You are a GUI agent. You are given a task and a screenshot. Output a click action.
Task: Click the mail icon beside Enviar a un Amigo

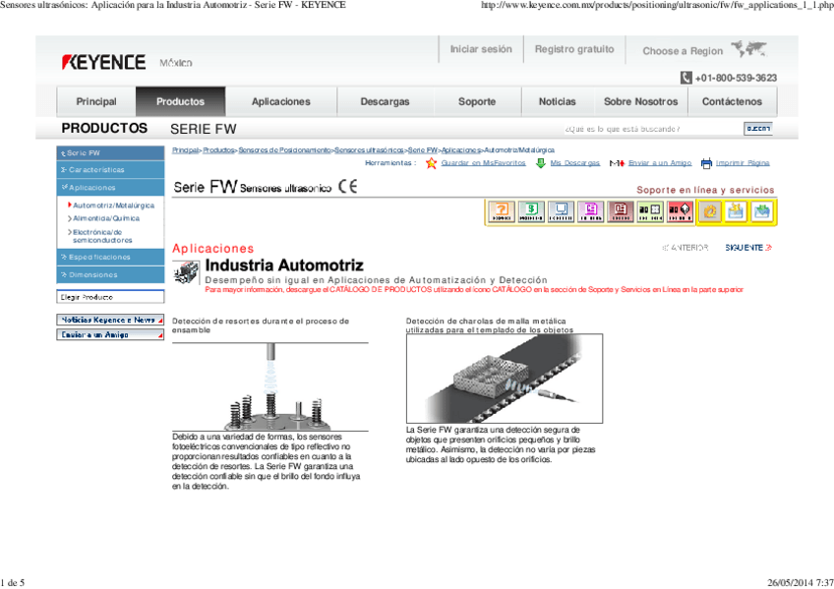617,163
